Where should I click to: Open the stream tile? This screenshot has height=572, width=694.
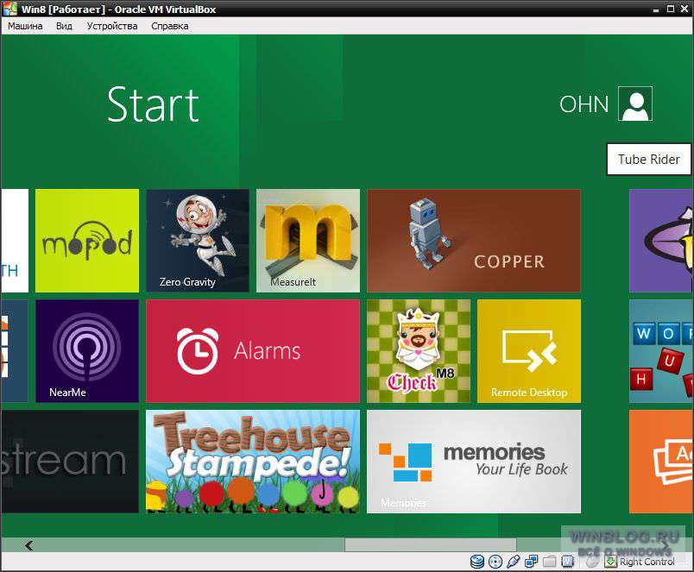[x=70, y=462]
